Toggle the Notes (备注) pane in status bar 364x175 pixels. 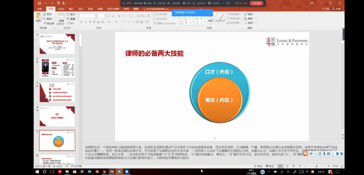258,166
